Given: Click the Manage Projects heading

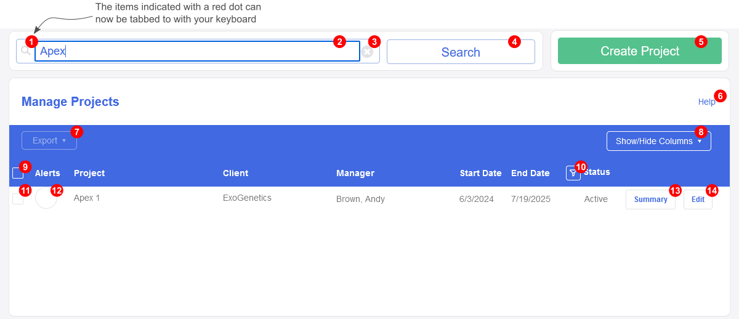Looking at the screenshot, I should 70,102.
